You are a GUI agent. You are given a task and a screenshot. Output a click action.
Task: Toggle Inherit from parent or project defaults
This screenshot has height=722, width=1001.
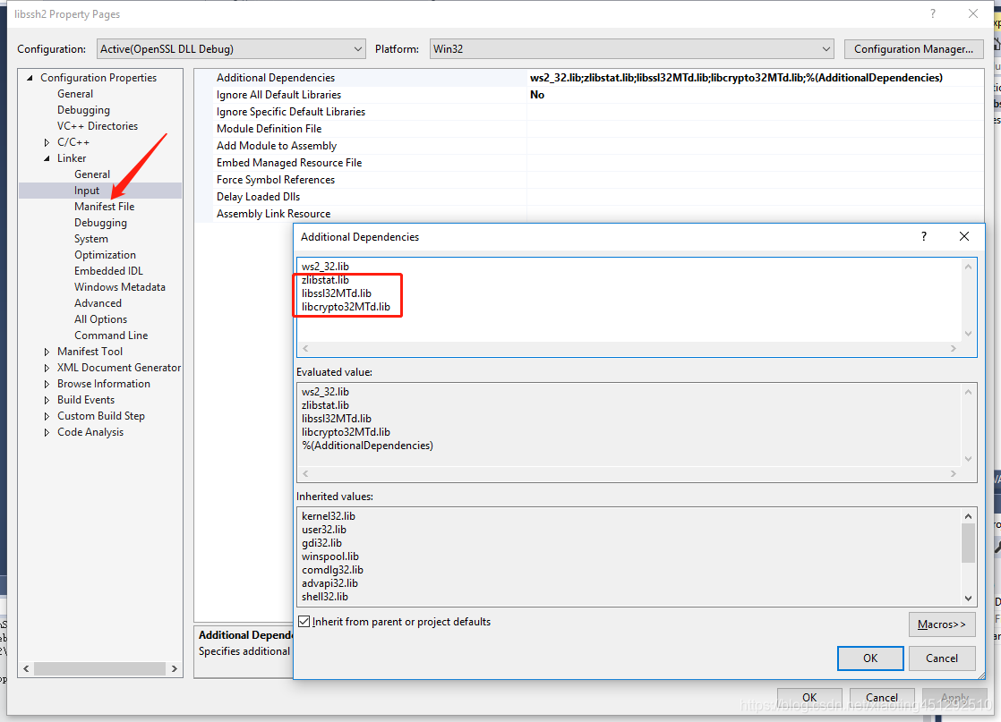pos(304,620)
